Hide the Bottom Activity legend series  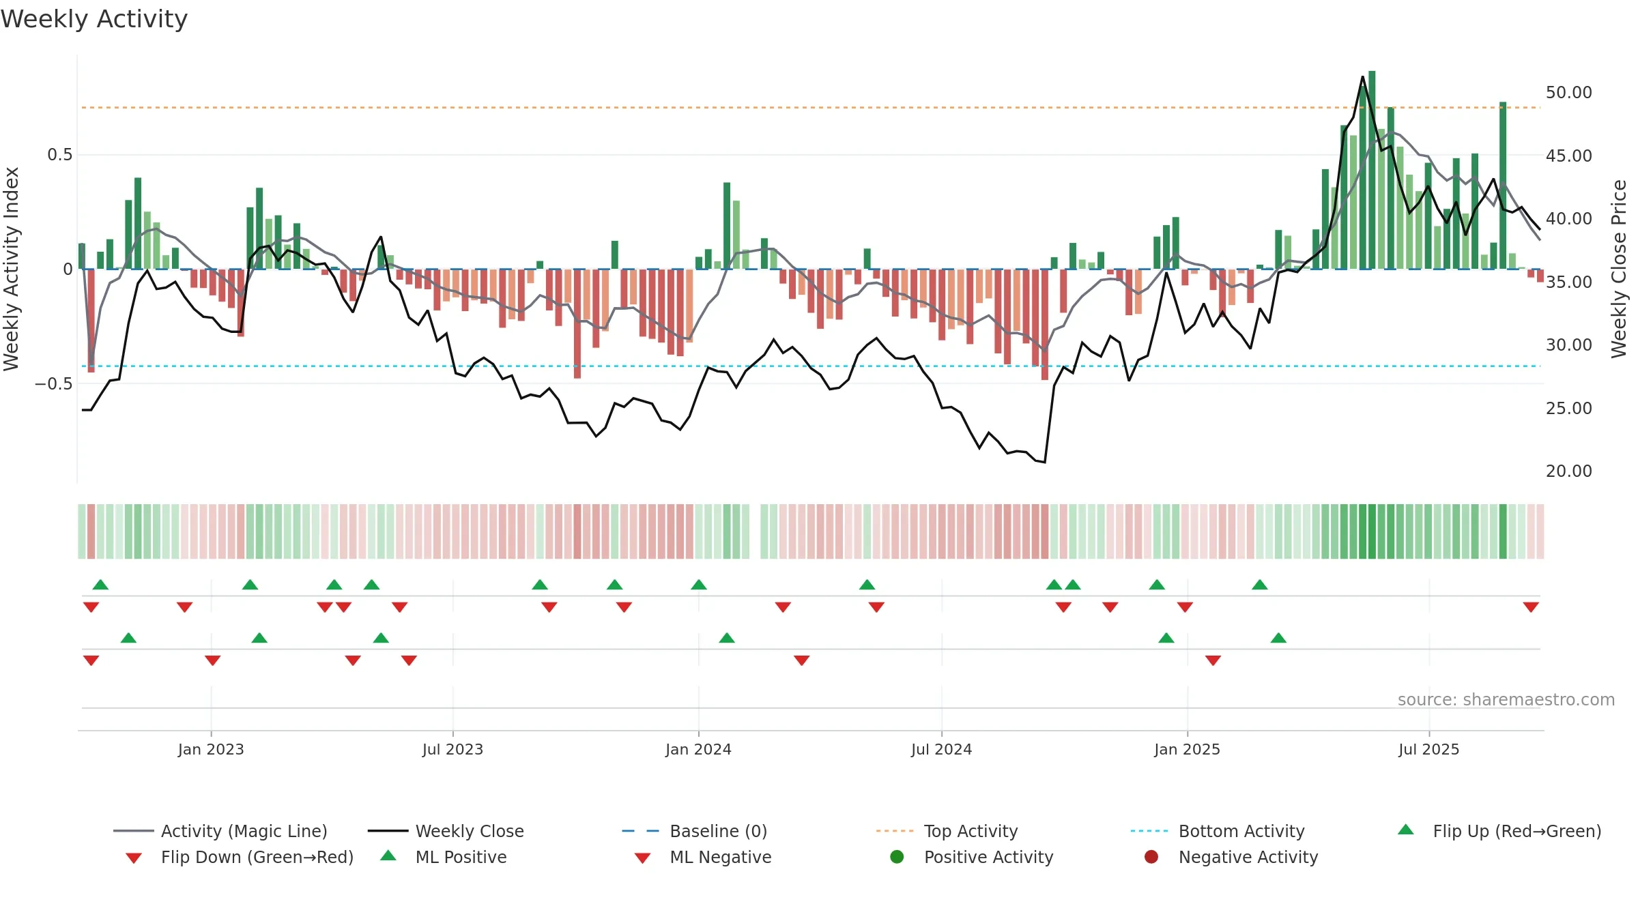coord(1218,831)
